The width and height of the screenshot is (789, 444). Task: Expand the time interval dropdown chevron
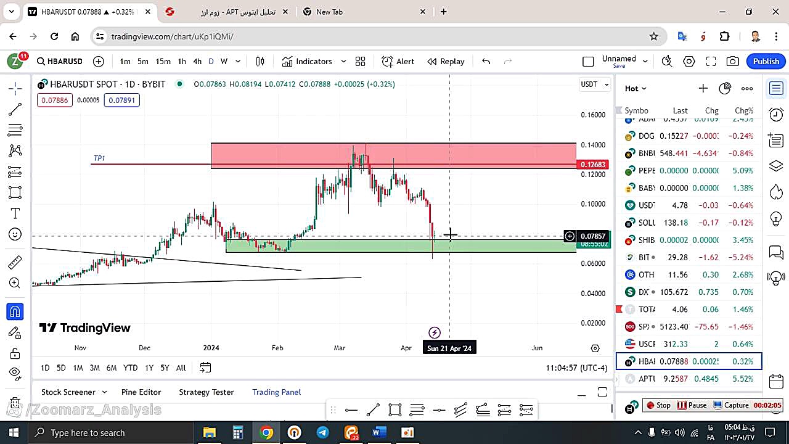tap(238, 61)
